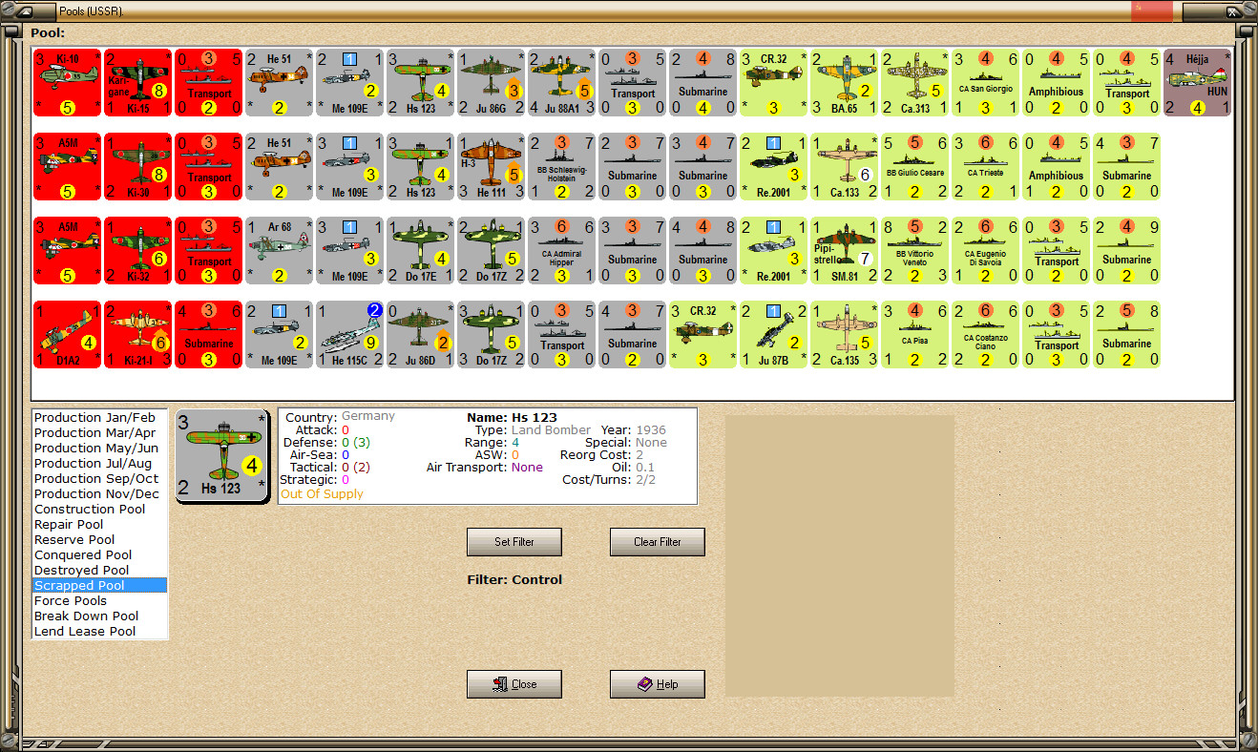Pick the Héjja HUN fighter counter

click(1197, 83)
